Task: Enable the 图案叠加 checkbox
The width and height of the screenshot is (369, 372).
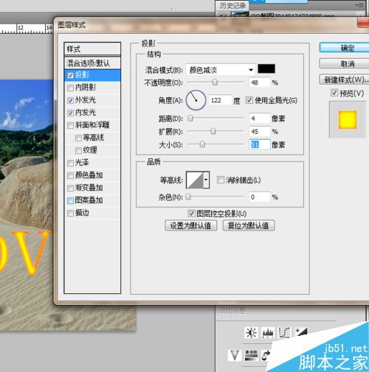Action: click(x=71, y=200)
